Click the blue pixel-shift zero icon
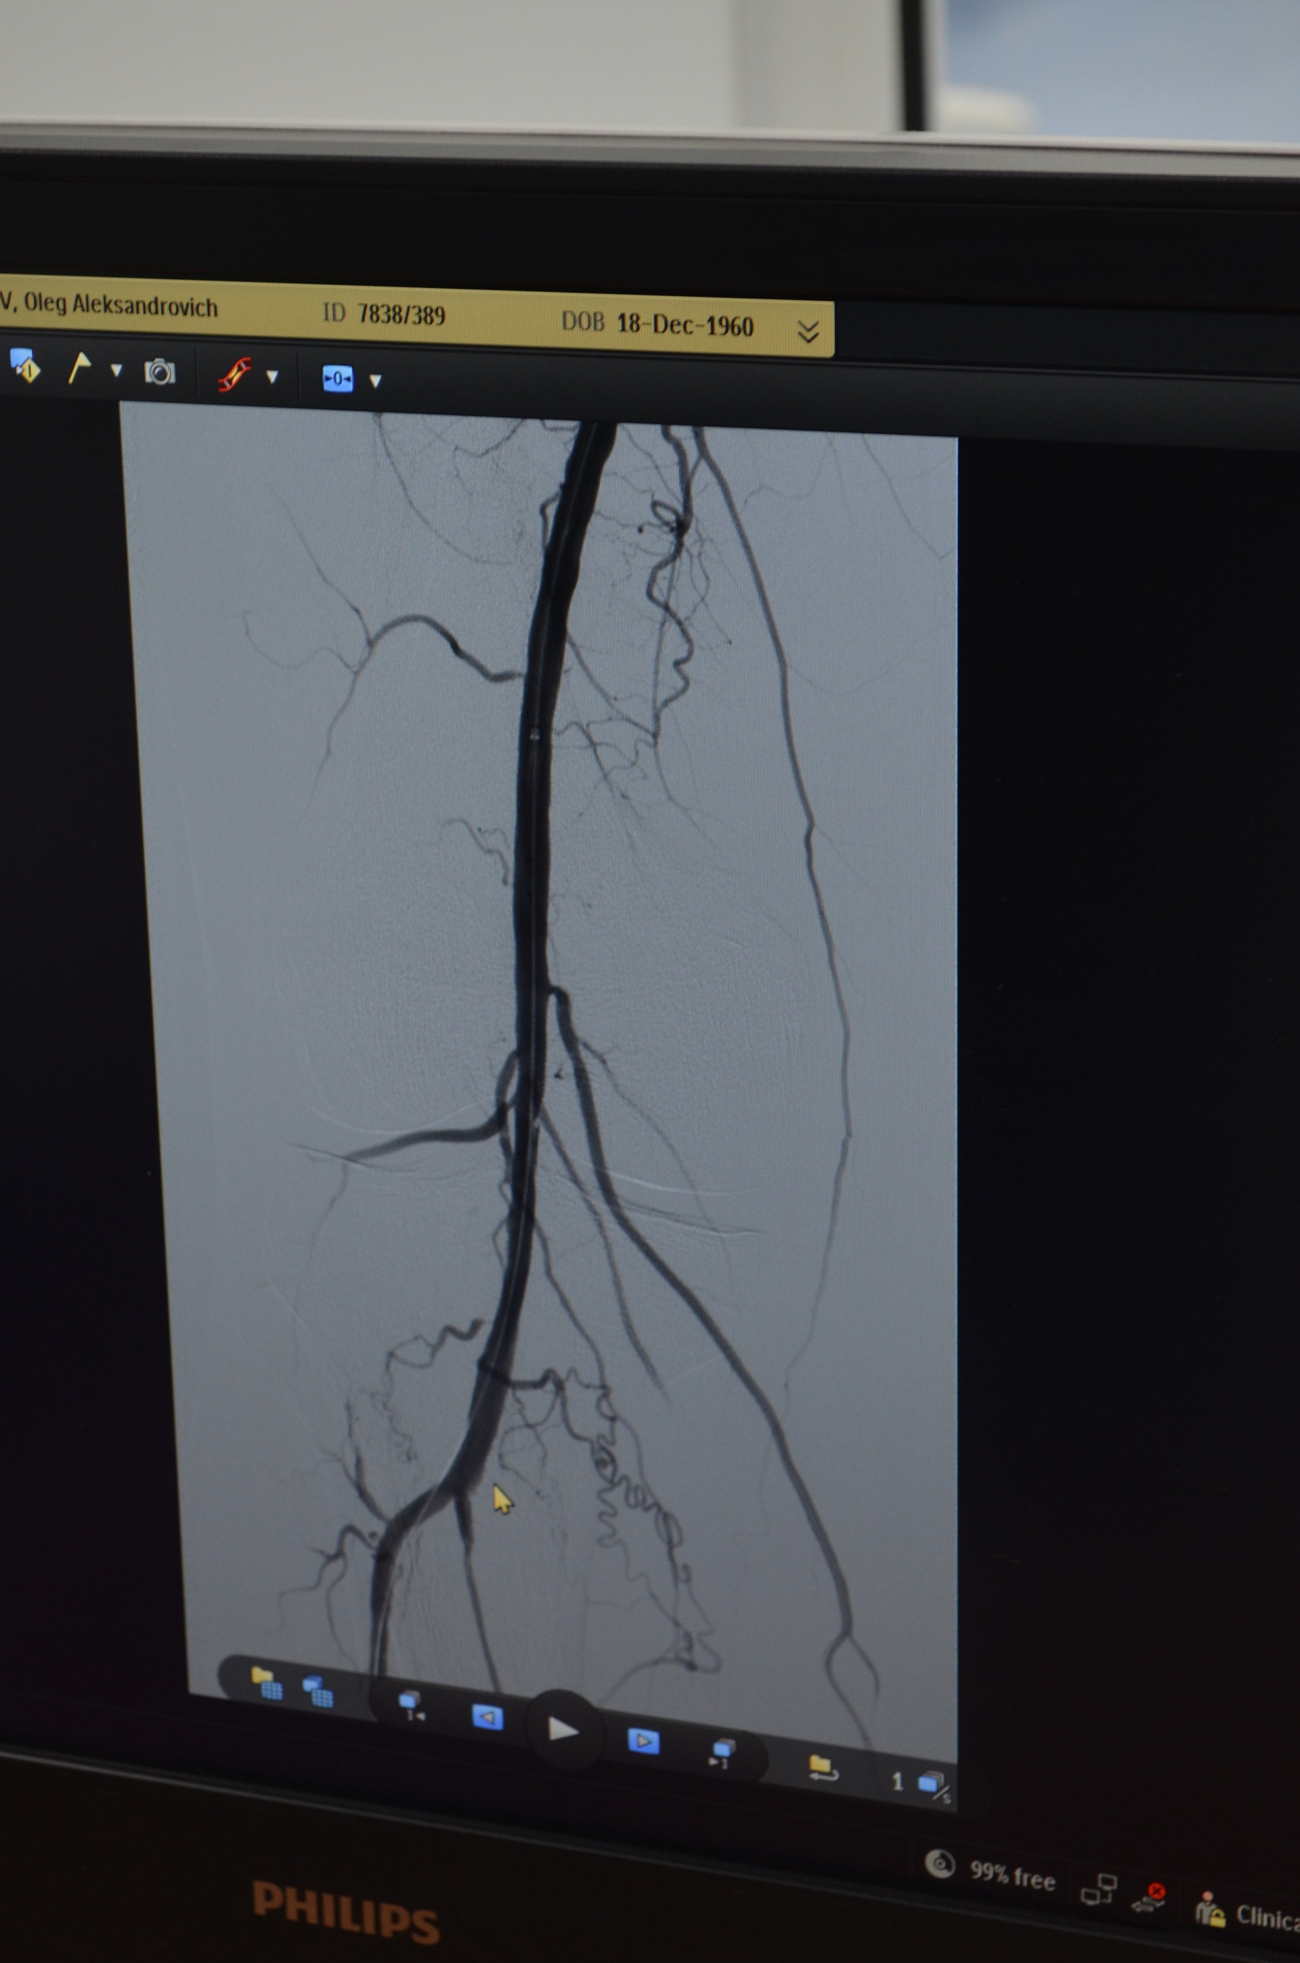This screenshot has width=1300, height=1963. 337,378
